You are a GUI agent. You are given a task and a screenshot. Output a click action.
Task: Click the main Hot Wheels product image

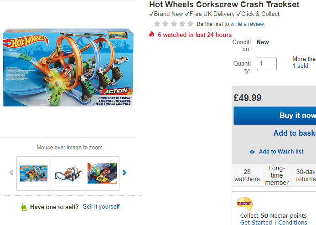(x=67, y=68)
